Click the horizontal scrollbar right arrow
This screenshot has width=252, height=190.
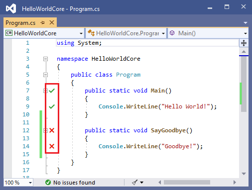coord(235,183)
